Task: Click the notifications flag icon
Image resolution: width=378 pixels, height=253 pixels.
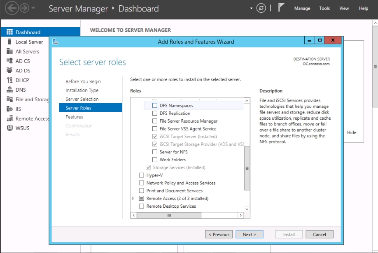Action: click(x=282, y=8)
